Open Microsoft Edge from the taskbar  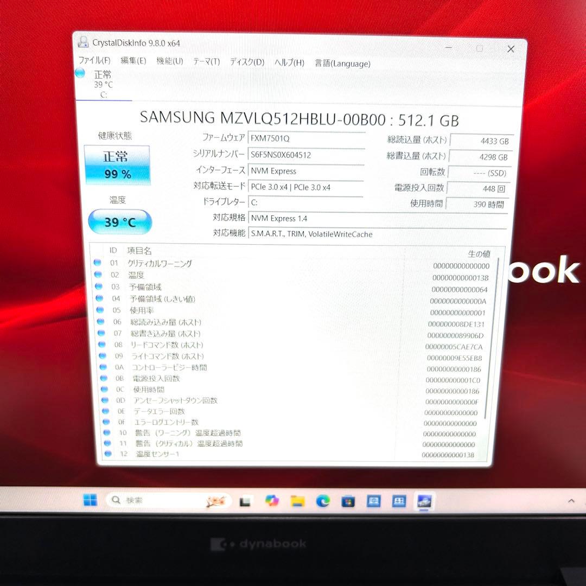(x=323, y=501)
